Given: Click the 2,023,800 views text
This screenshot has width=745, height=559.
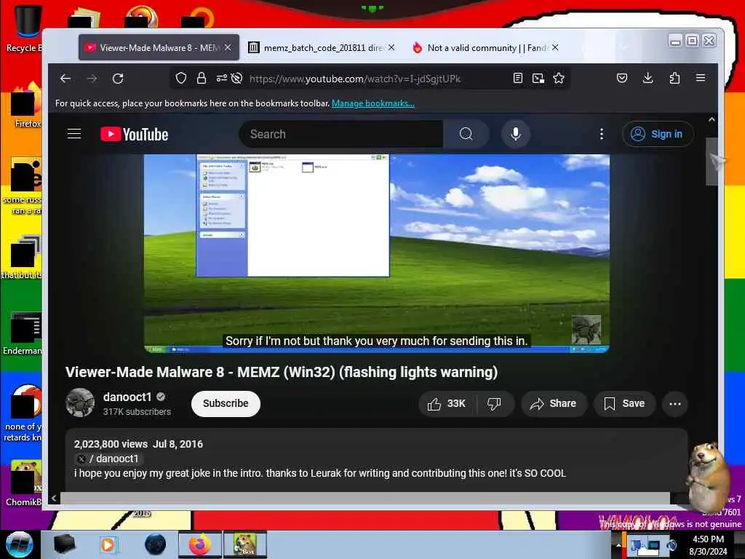Looking at the screenshot, I should pos(111,444).
